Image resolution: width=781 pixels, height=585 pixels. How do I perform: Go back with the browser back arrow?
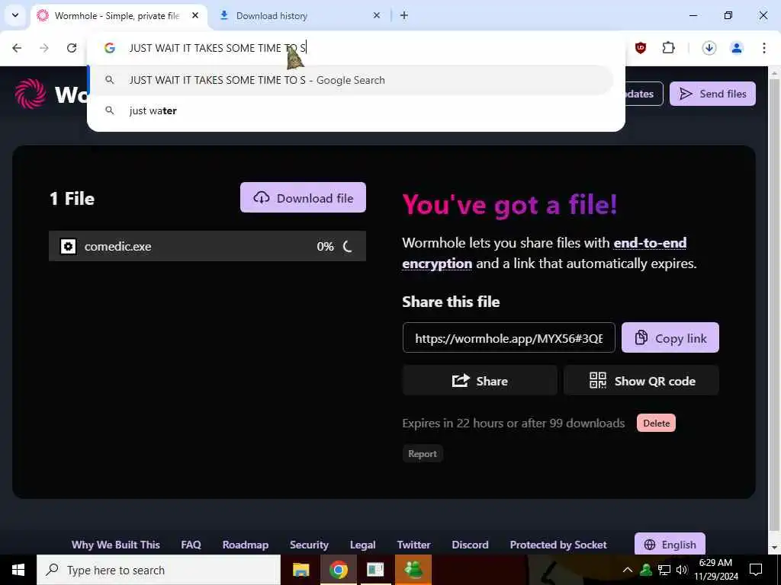(x=17, y=48)
